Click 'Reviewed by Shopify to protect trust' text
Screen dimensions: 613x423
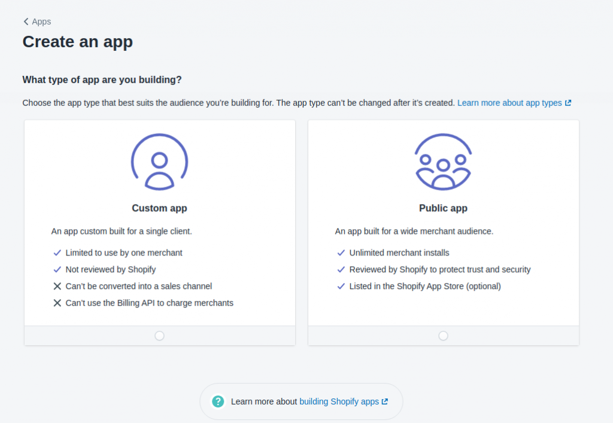(440, 269)
